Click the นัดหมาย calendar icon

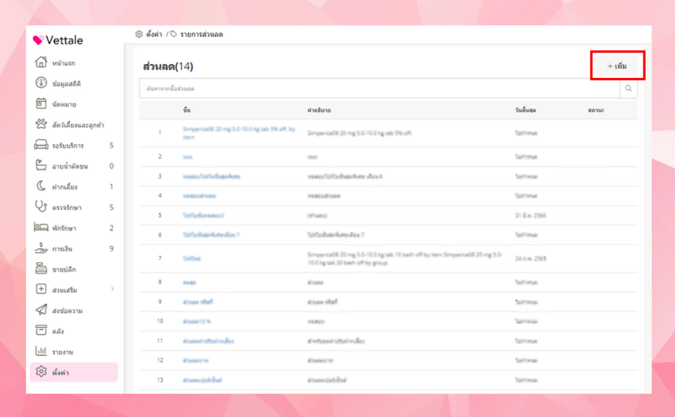pos(41,104)
